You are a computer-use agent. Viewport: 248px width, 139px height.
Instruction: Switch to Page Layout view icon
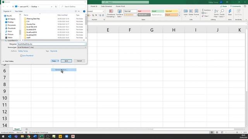coord(217,132)
